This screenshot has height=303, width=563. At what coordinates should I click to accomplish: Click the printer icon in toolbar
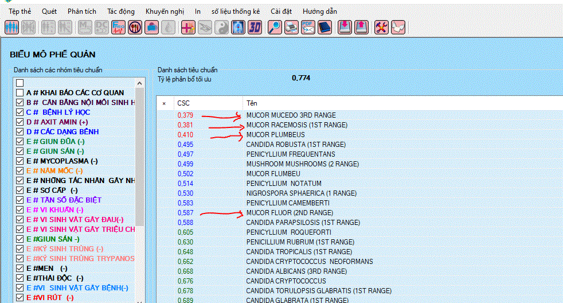pyautogui.click(x=292, y=27)
